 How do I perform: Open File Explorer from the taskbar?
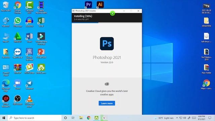(81, 118)
